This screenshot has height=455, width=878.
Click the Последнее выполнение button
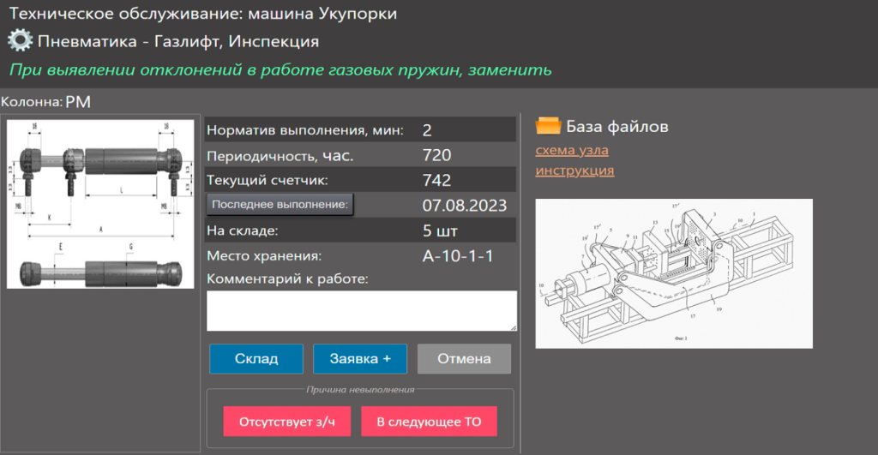(x=280, y=205)
